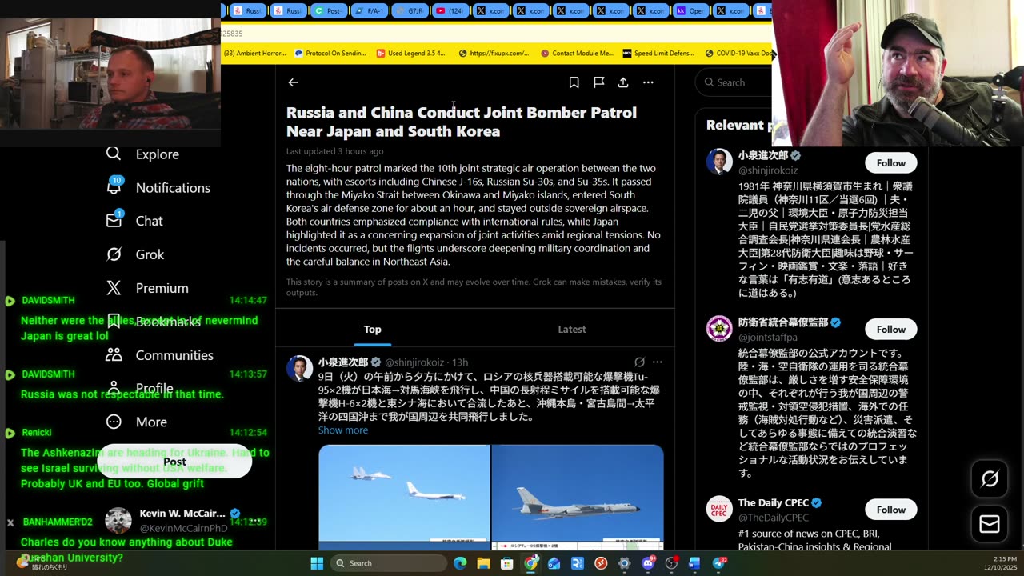Image resolution: width=1024 pixels, height=576 pixels.
Task: Open Kevin W. McCair account switcher
Action: [x=184, y=521]
